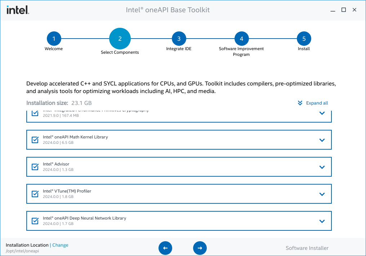Click the Intel Advisor title text
366x256 pixels.
56,164
